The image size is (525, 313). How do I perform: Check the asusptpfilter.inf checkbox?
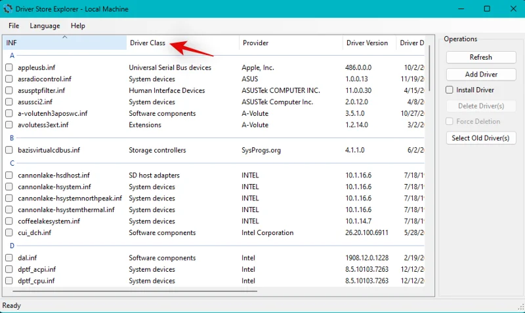[9, 90]
